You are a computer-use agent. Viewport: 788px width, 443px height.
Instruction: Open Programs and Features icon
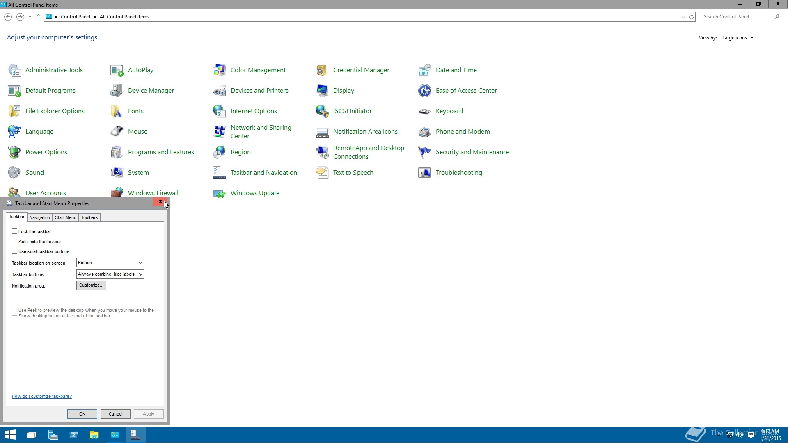[x=117, y=152]
